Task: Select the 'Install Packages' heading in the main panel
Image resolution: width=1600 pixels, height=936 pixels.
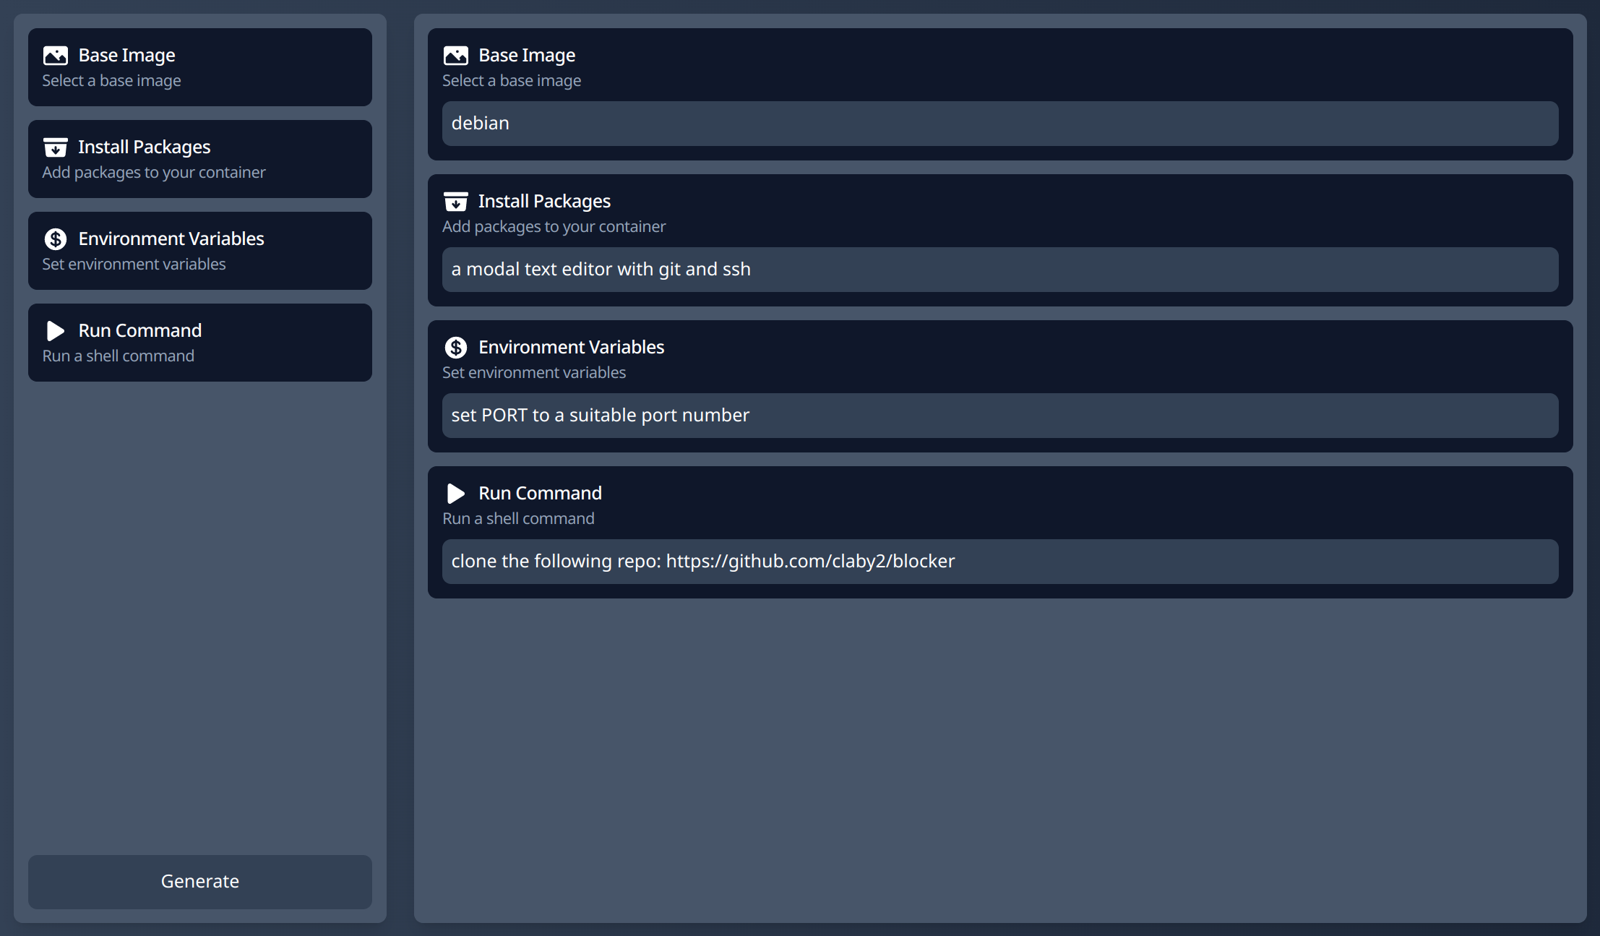Action: [x=544, y=202]
